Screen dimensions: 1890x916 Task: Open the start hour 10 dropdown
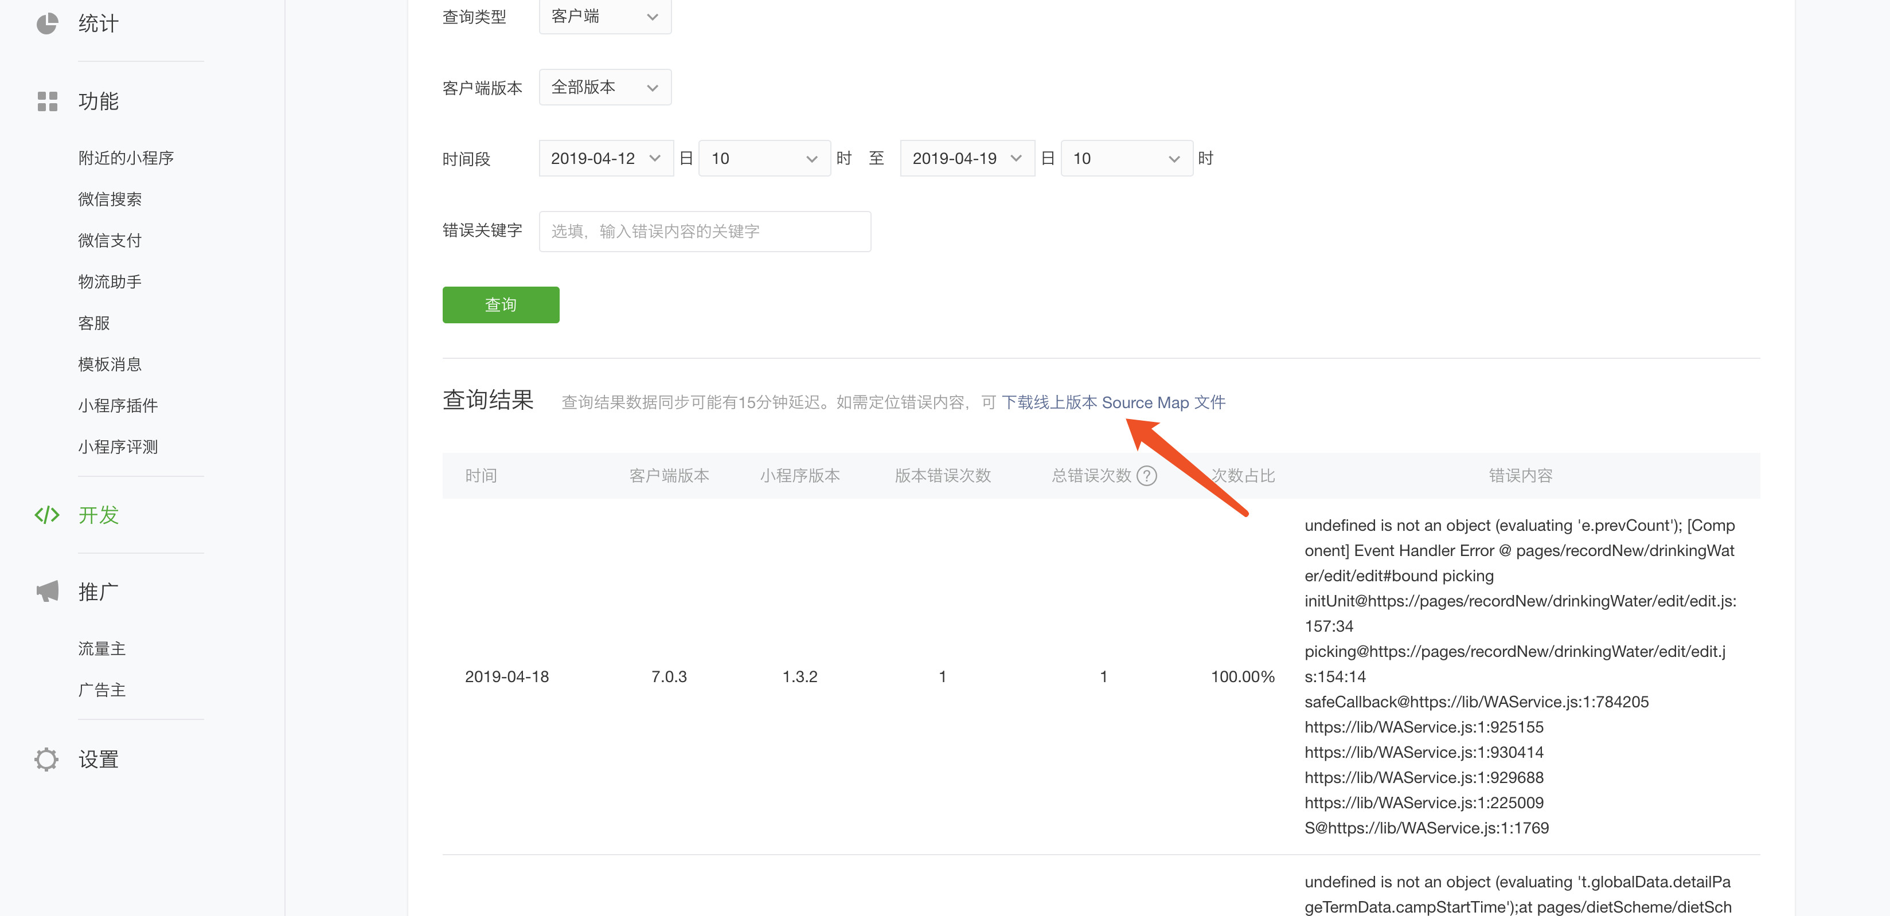coord(764,158)
